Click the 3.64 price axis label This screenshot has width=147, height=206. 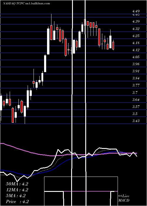[136, 100]
